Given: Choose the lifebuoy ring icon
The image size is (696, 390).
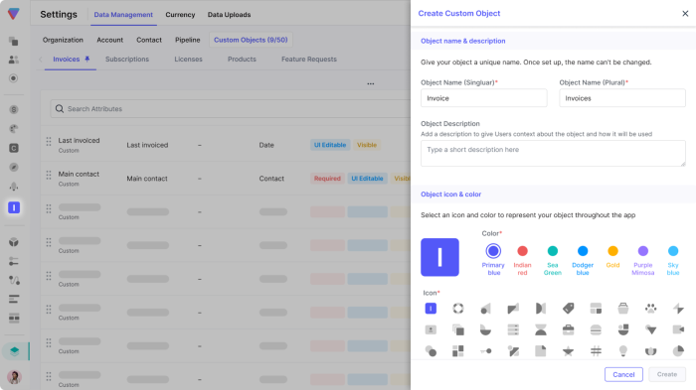Looking at the screenshot, I should (x=458, y=308).
